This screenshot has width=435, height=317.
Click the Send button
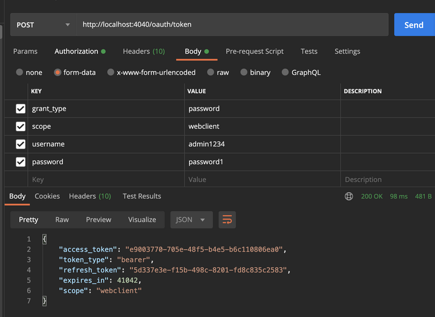click(415, 25)
